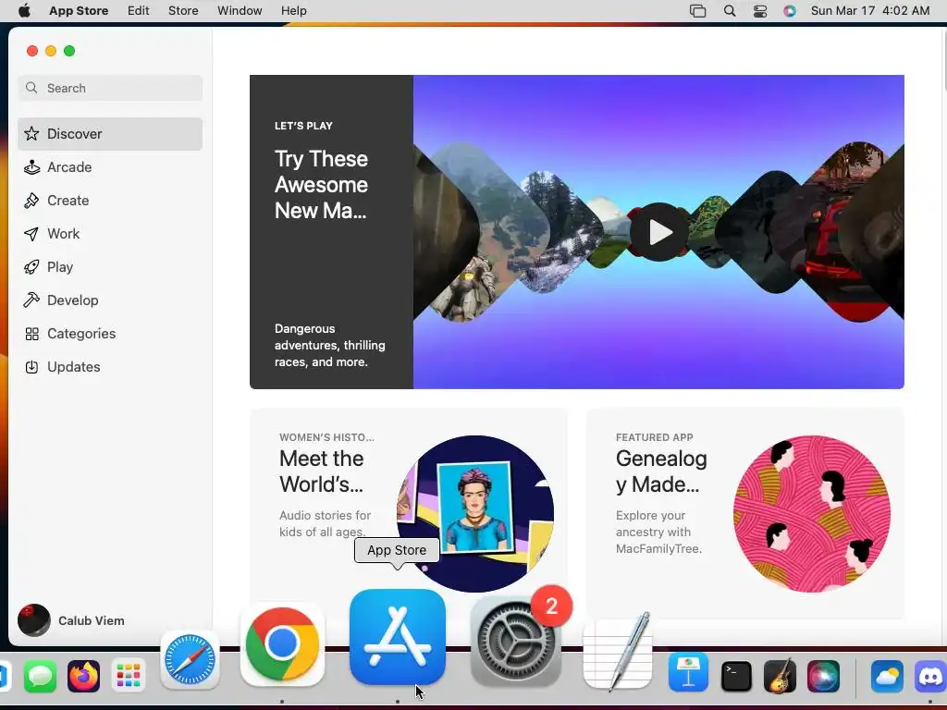Click the WOMEN'S HISTO… label
The image size is (947, 710).
[326, 437]
